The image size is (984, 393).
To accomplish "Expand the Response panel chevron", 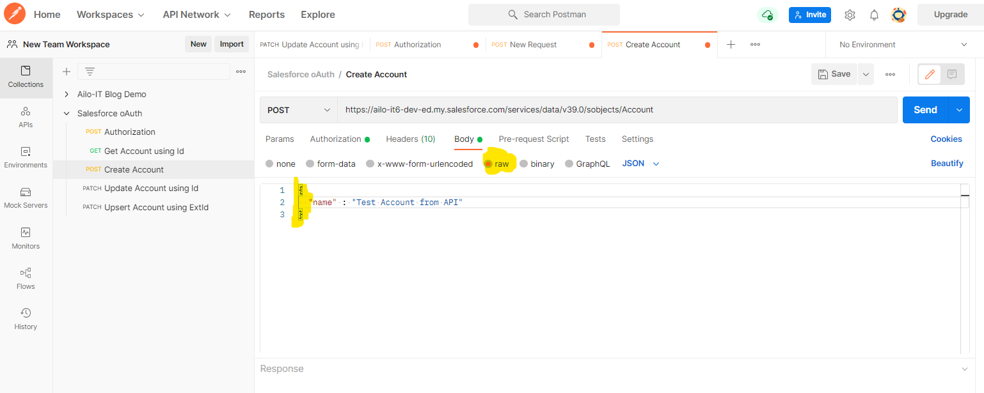I will tap(965, 369).
